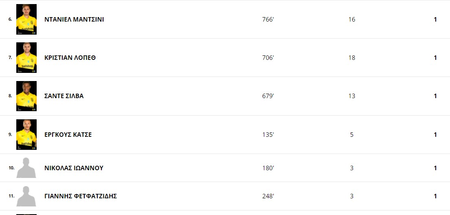Open ΣΑΝΤΕ ΣΙΛΒΑ player name link
This screenshot has height=215, width=450.
[x=64, y=96]
